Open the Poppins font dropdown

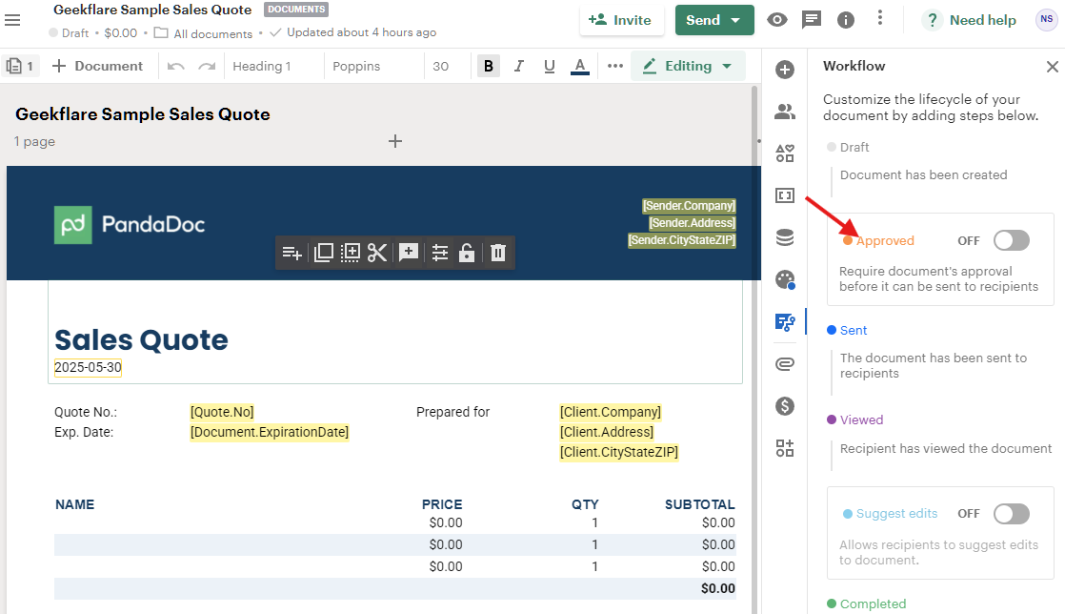[x=356, y=66]
